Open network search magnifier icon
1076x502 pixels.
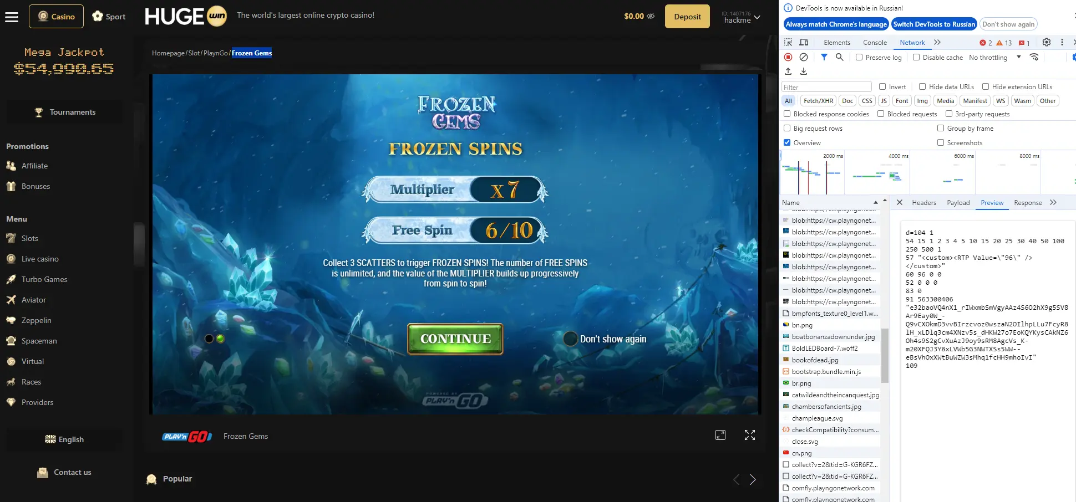click(x=840, y=57)
